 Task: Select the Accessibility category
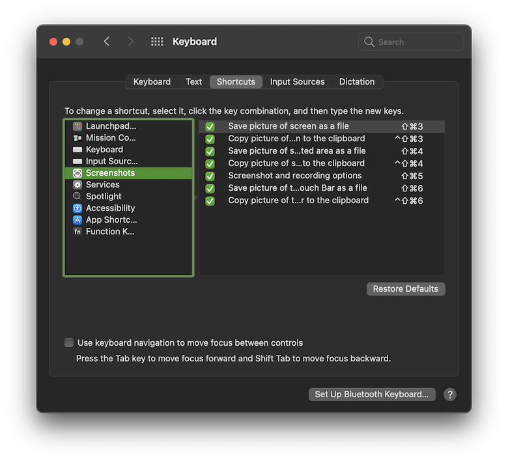click(128, 208)
